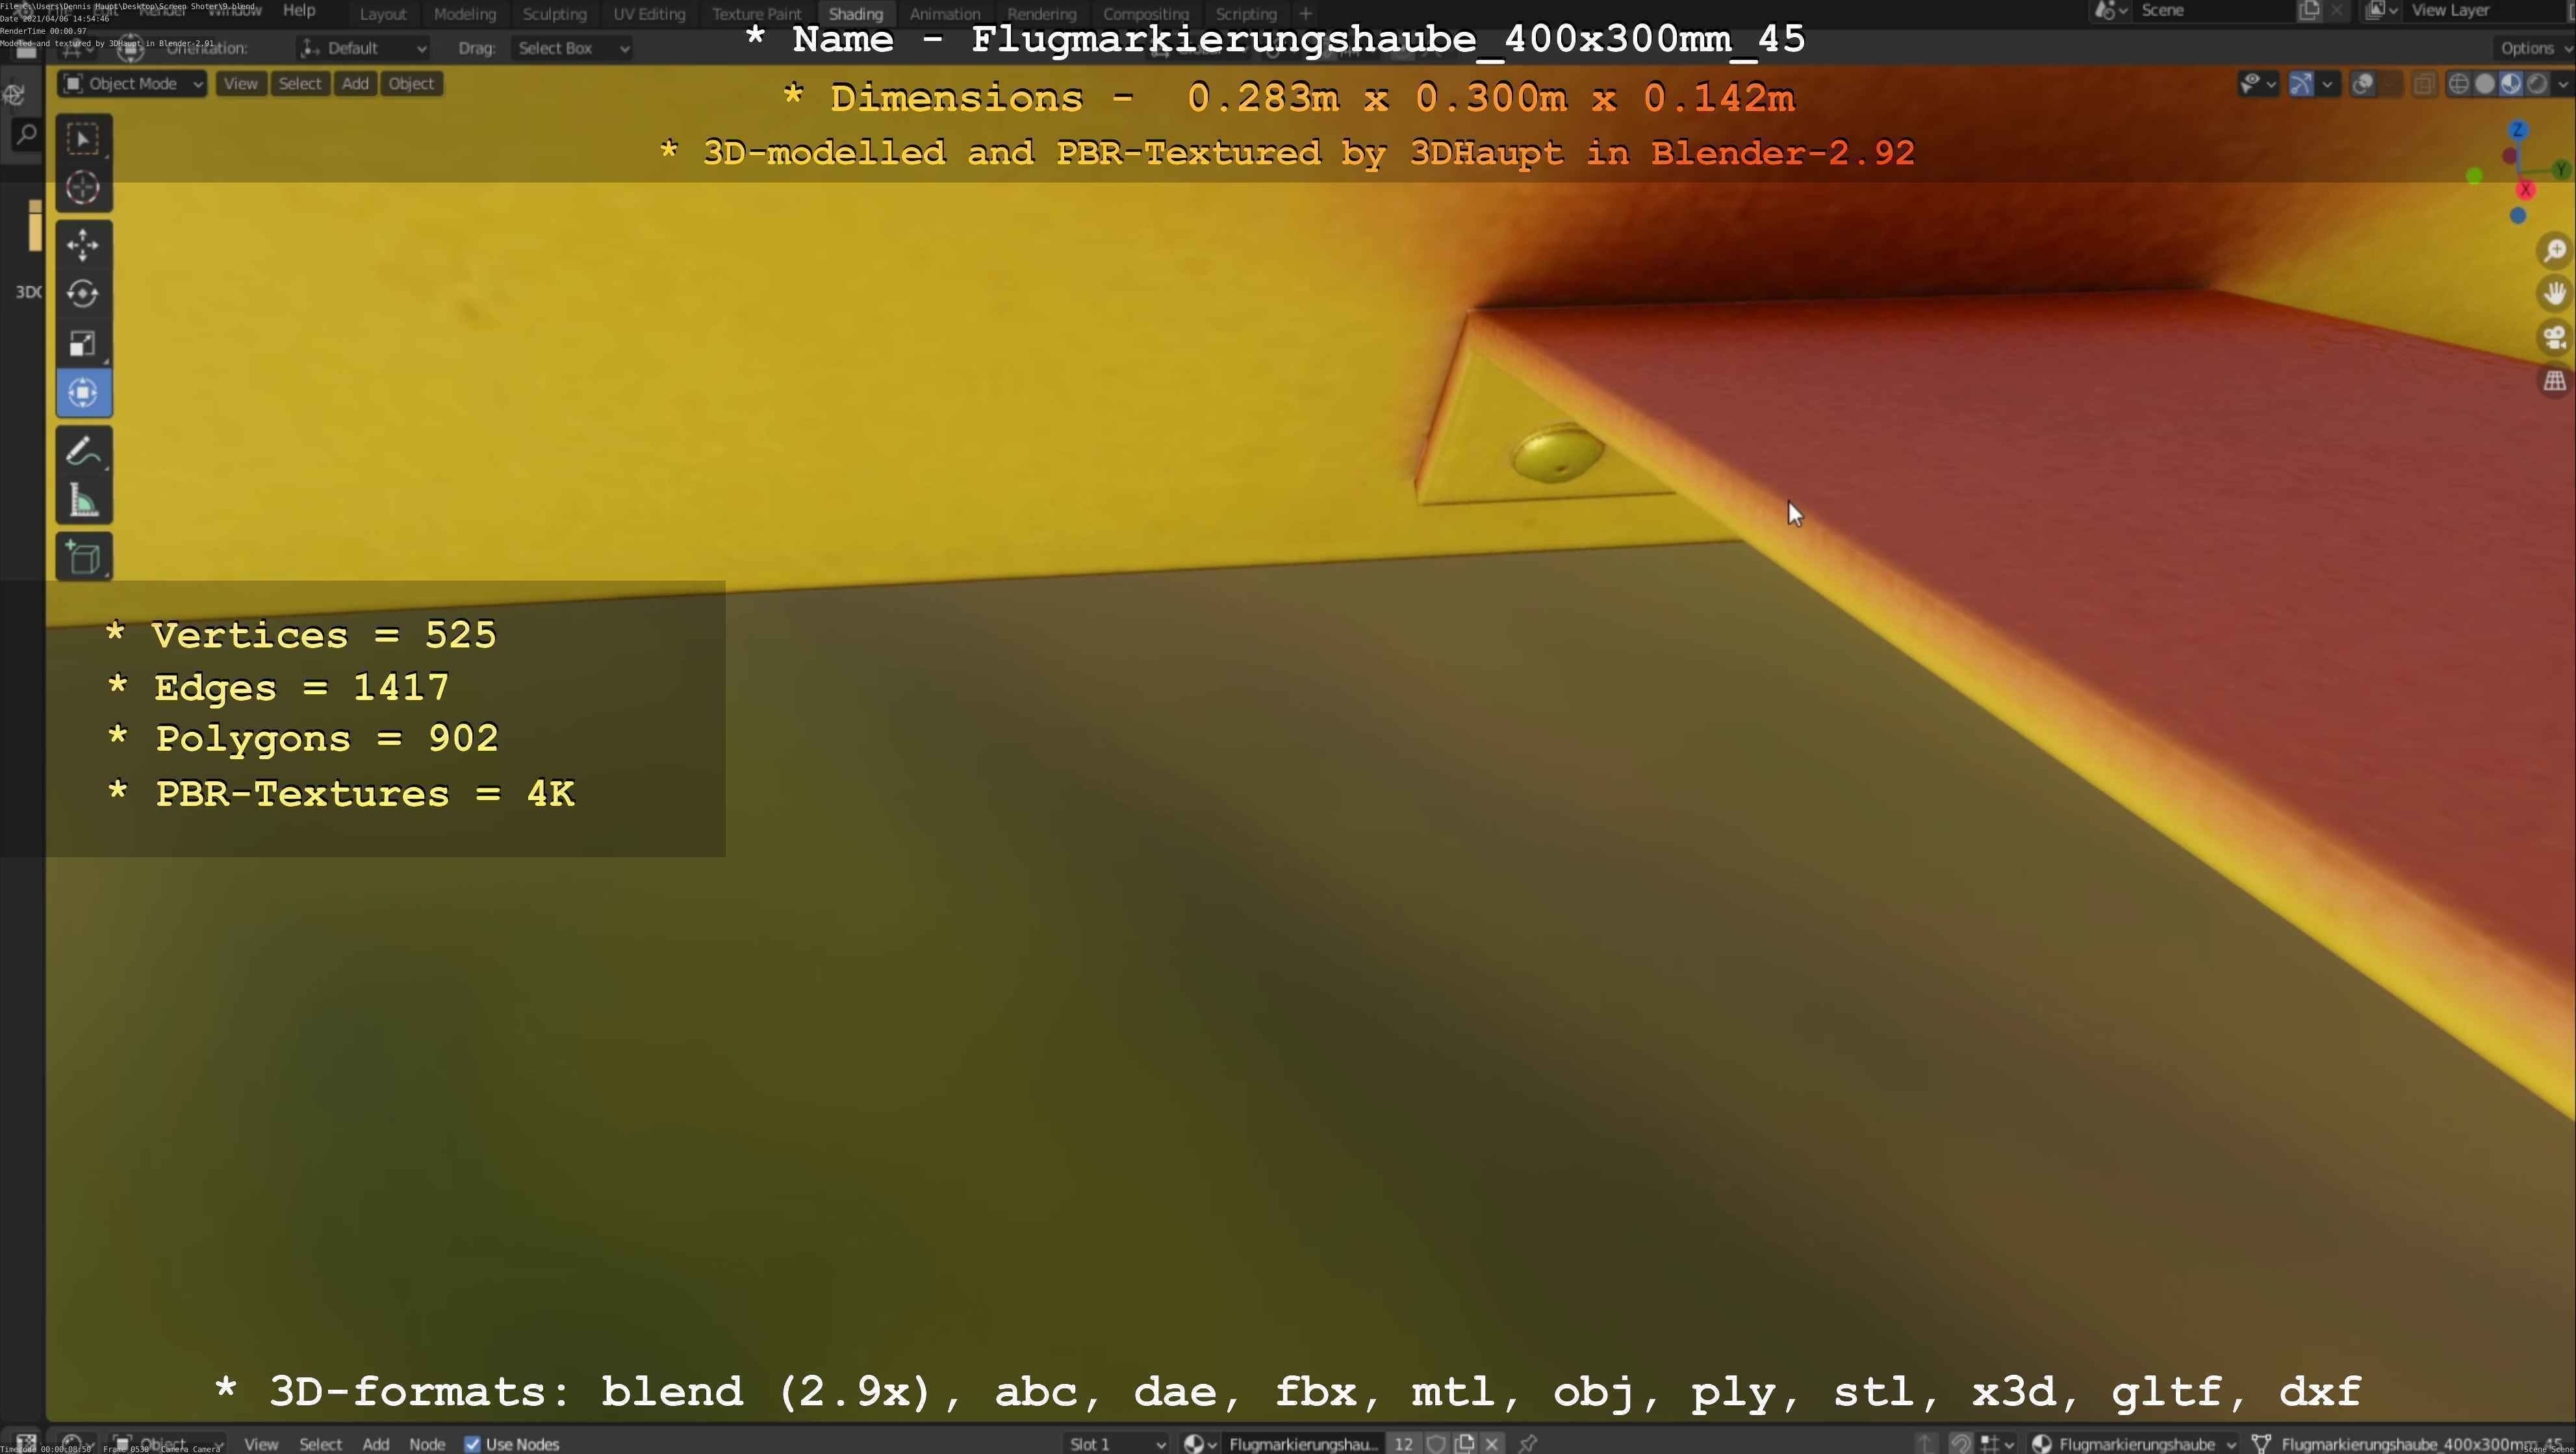Select the Measure tool
The image size is (2576, 1454).
click(x=83, y=501)
